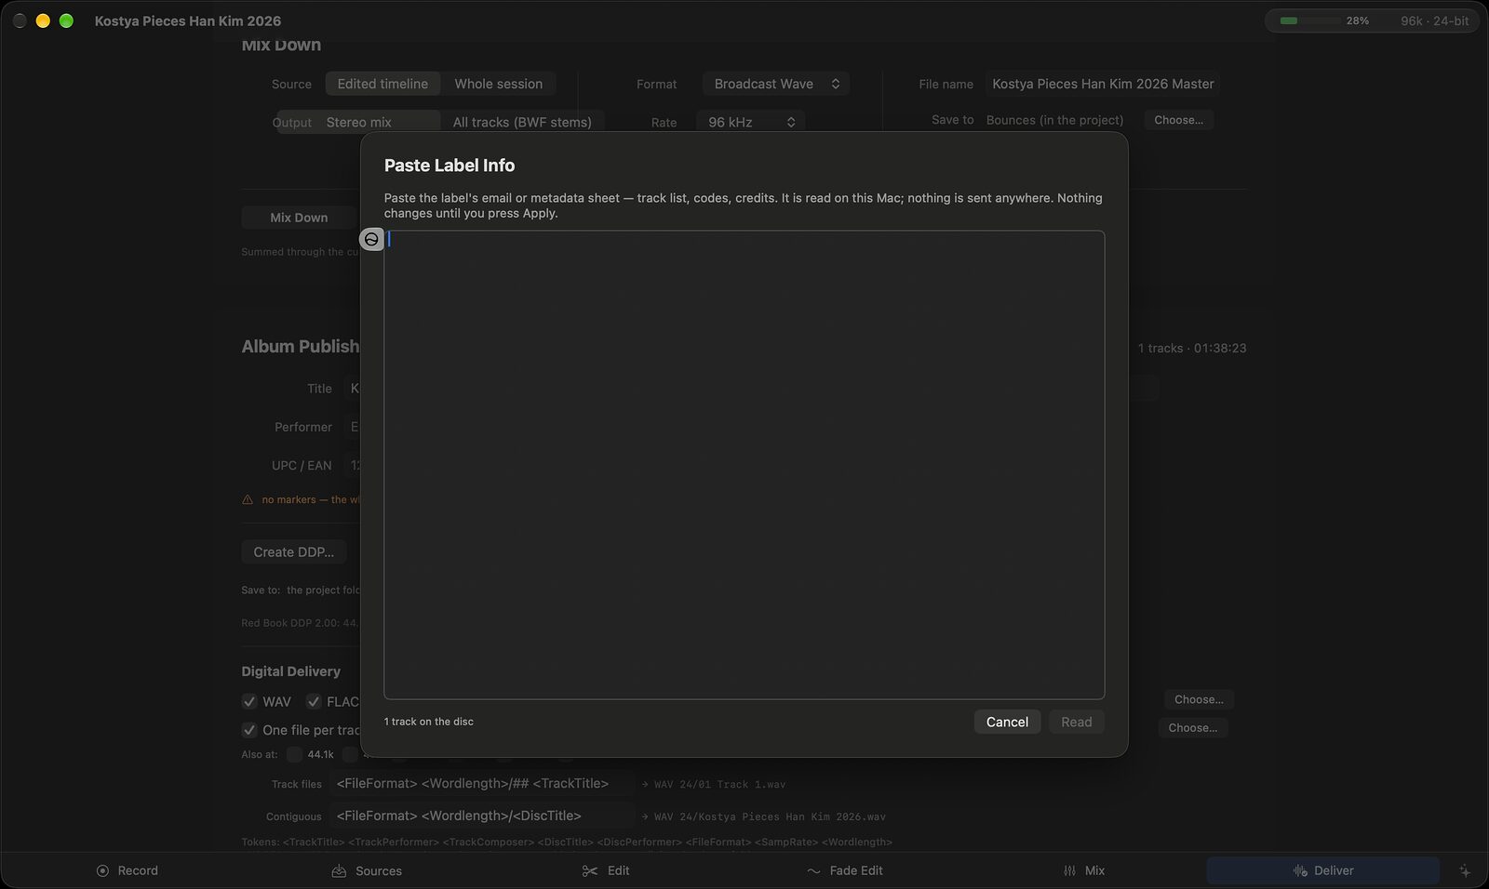Click the sparkle icon next to Deliver
The image size is (1489, 889).
pos(1465,871)
